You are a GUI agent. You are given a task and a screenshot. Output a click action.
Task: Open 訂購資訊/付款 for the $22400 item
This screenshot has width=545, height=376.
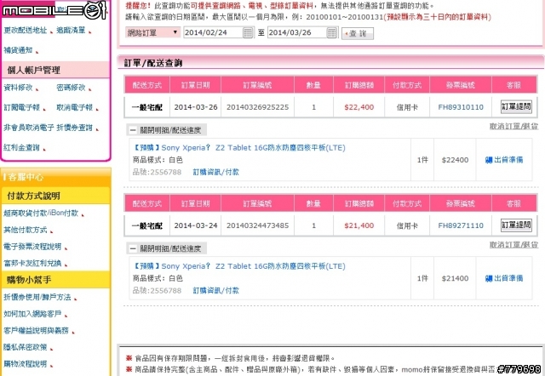click(215, 172)
